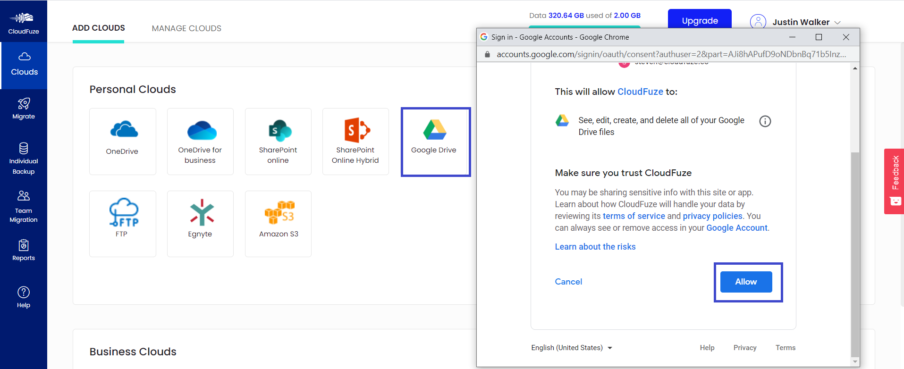Maximize the Google sign-in popup window
This screenshot has height=369, width=904.
click(x=819, y=37)
